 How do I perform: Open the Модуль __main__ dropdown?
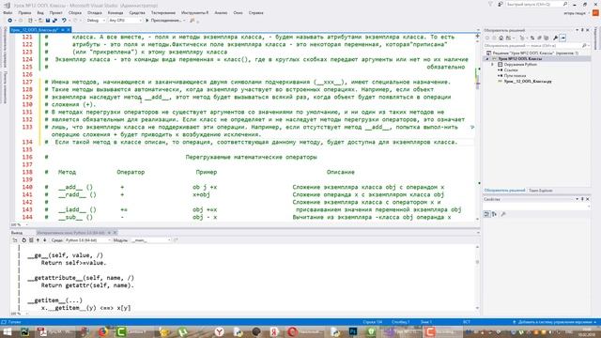tap(151, 240)
